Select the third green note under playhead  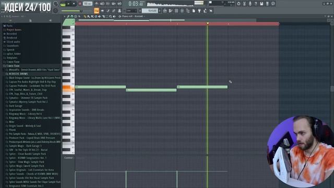coord(202,87)
